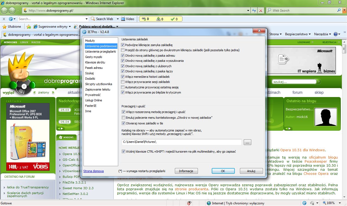
Task: Select Ustawienia przeglądarki in settings list
Action: coord(101,51)
